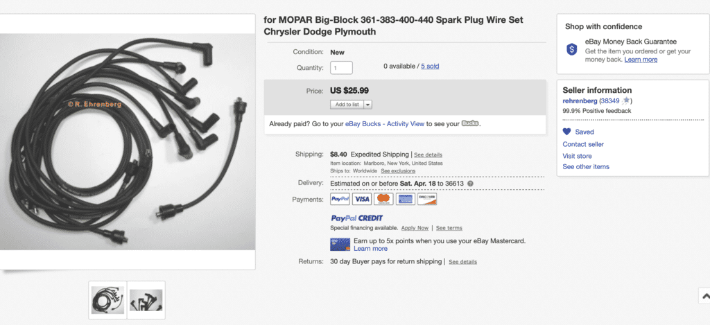Click the Visa card icon
710x325 pixels.
(x=362, y=200)
